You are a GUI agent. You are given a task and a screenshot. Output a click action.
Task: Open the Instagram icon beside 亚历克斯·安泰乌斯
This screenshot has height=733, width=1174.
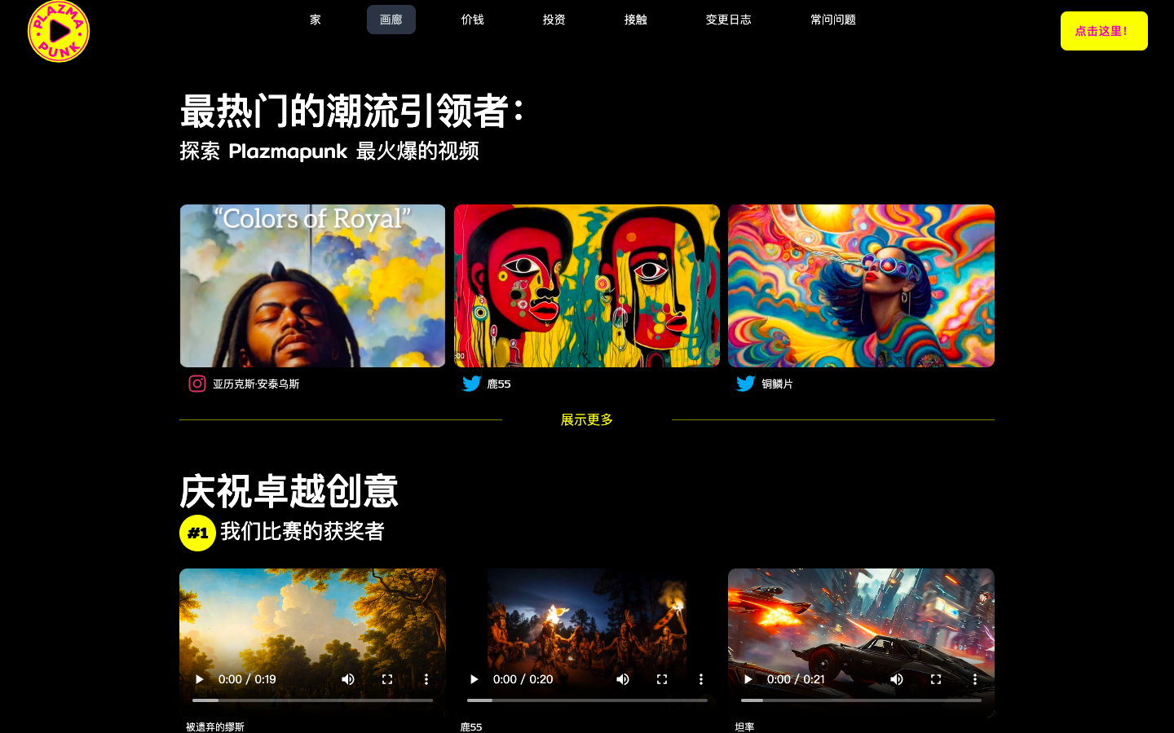[197, 384]
